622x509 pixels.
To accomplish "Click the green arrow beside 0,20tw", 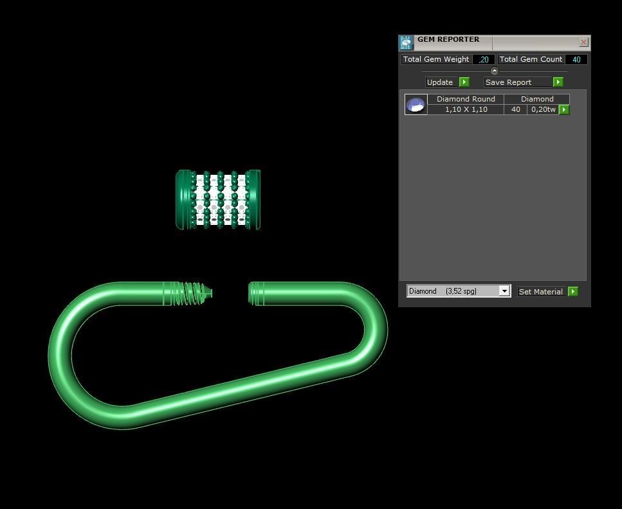I will point(564,109).
